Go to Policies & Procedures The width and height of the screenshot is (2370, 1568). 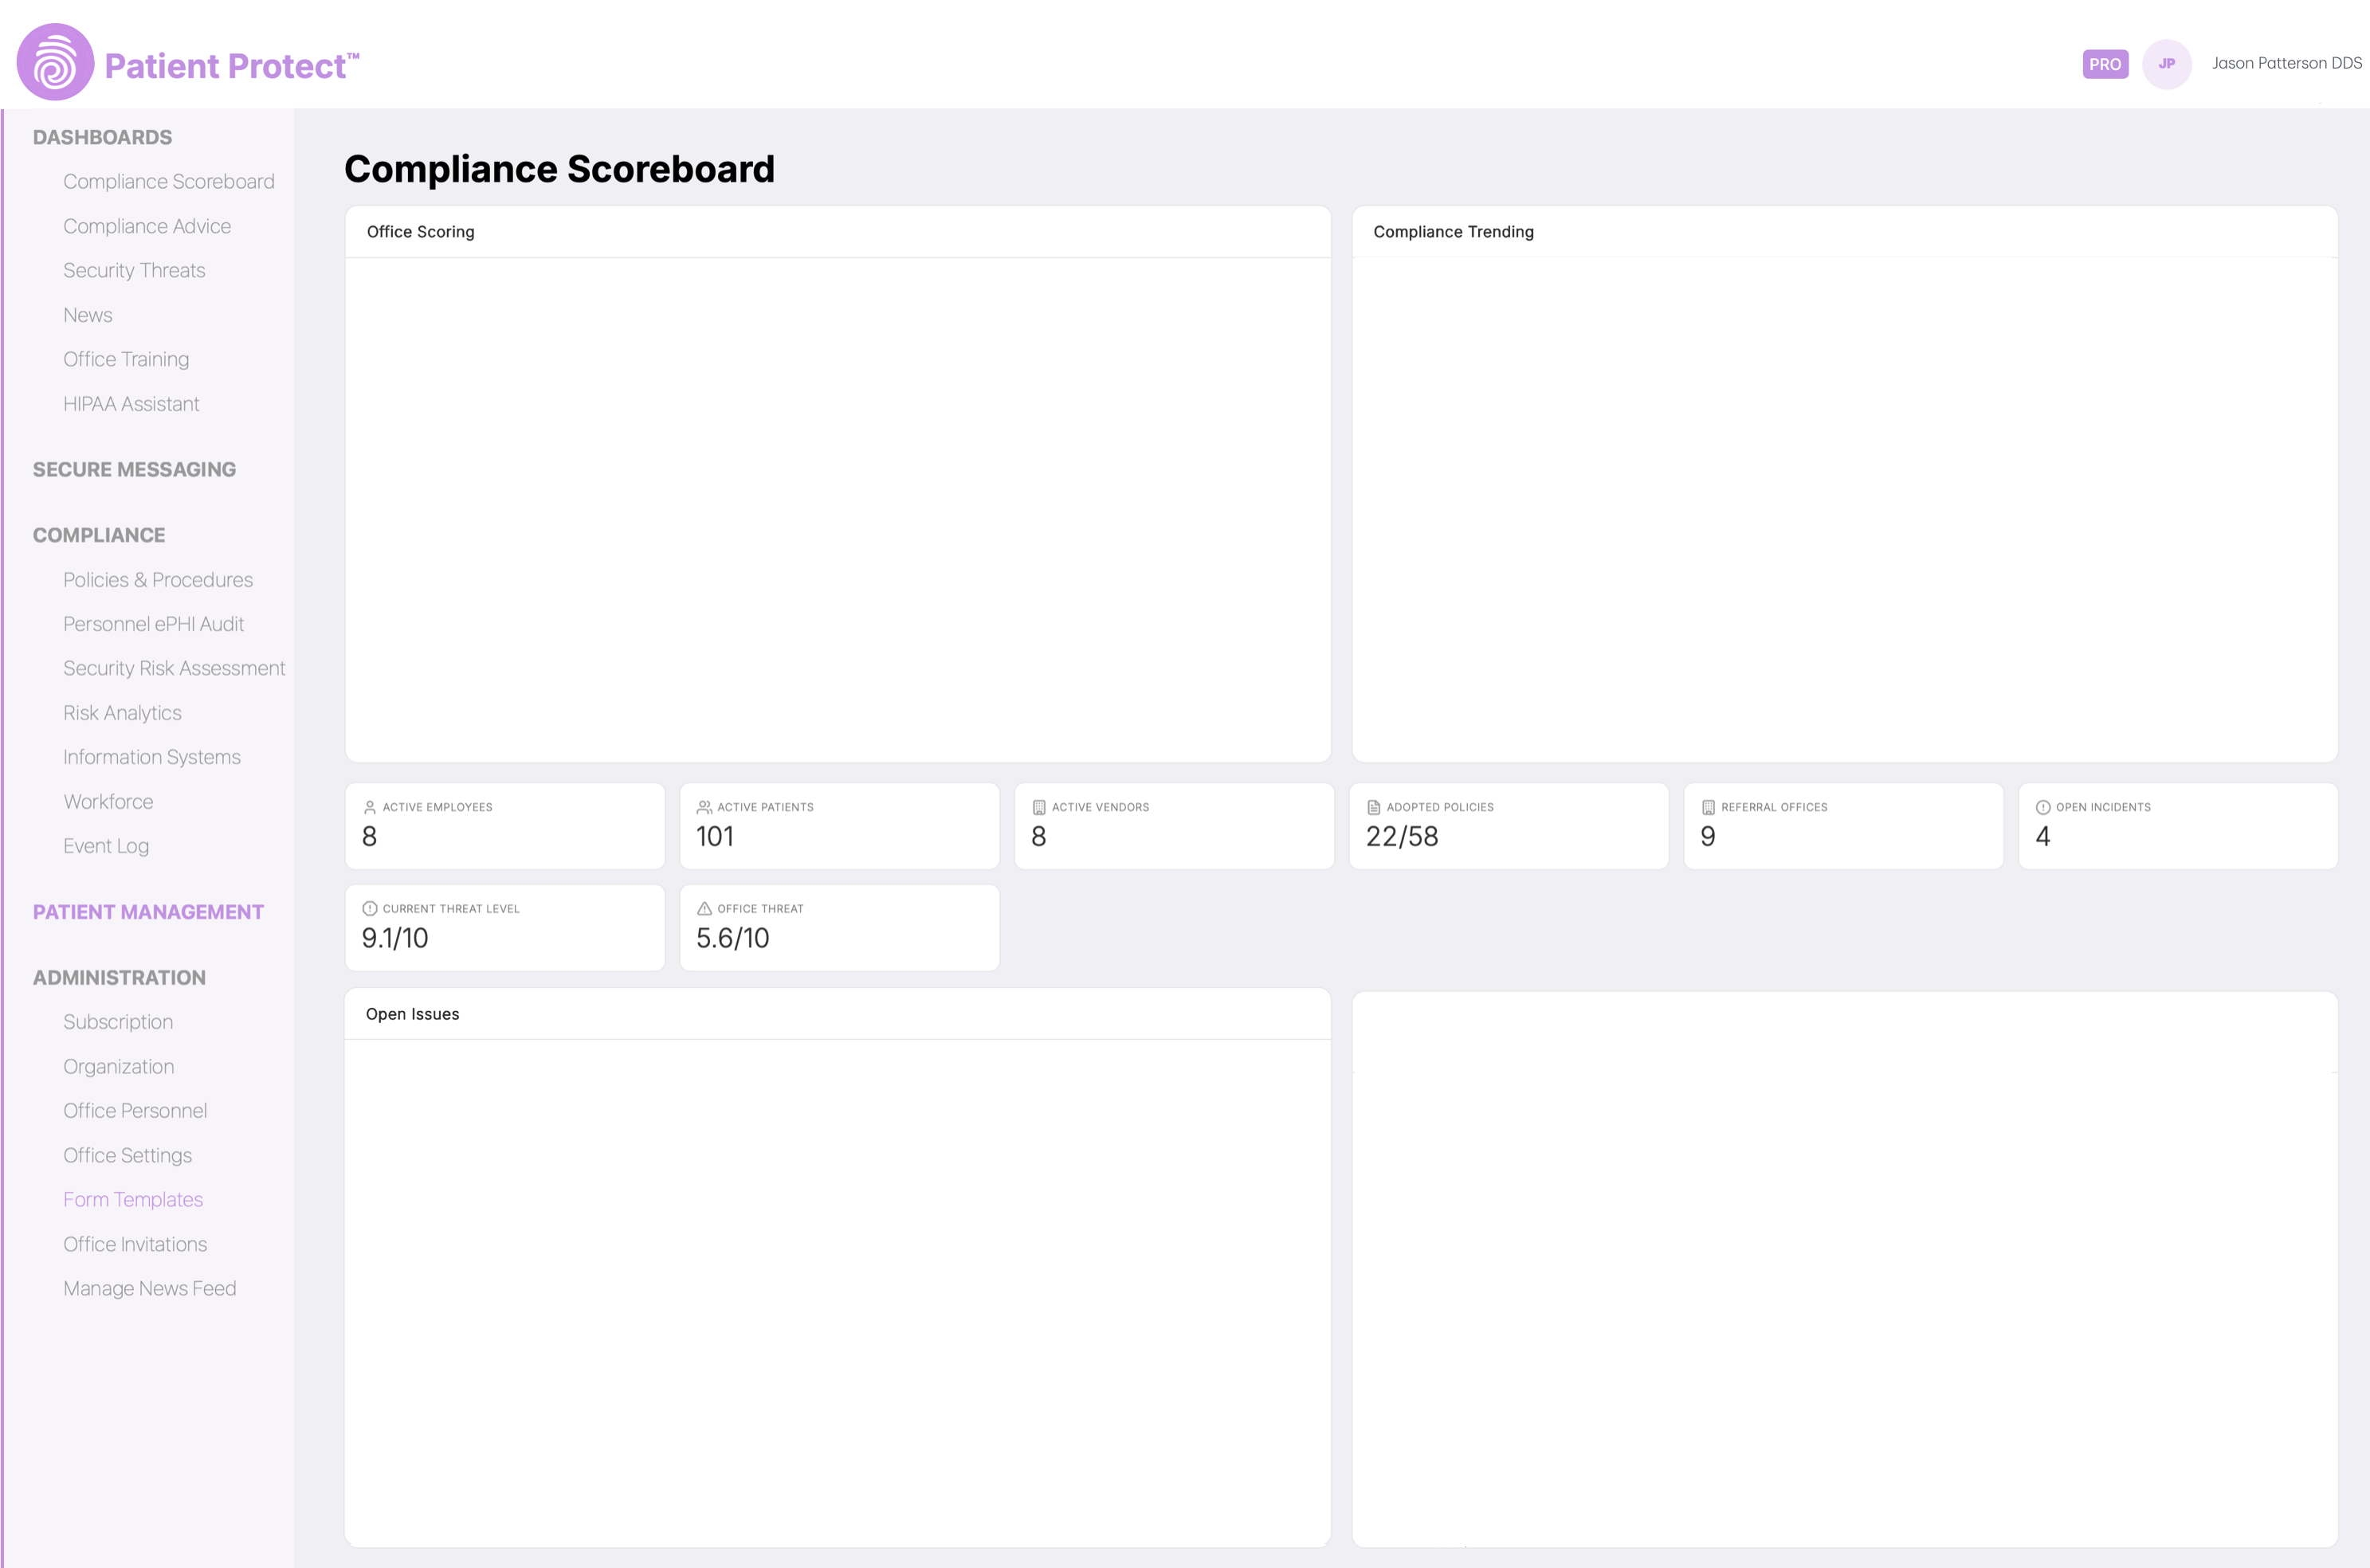tap(158, 580)
